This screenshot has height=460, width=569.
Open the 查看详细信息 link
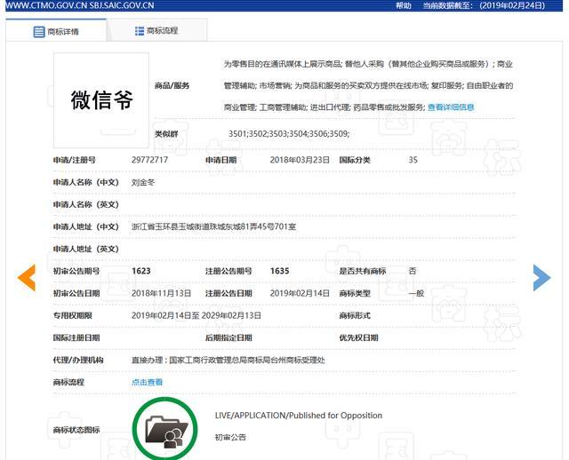pos(451,107)
